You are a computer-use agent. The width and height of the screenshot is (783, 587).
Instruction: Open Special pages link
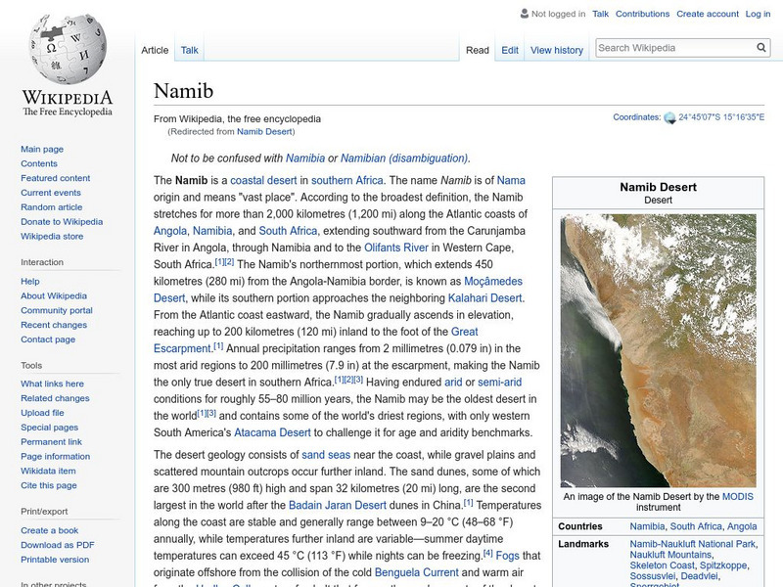pos(50,427)
